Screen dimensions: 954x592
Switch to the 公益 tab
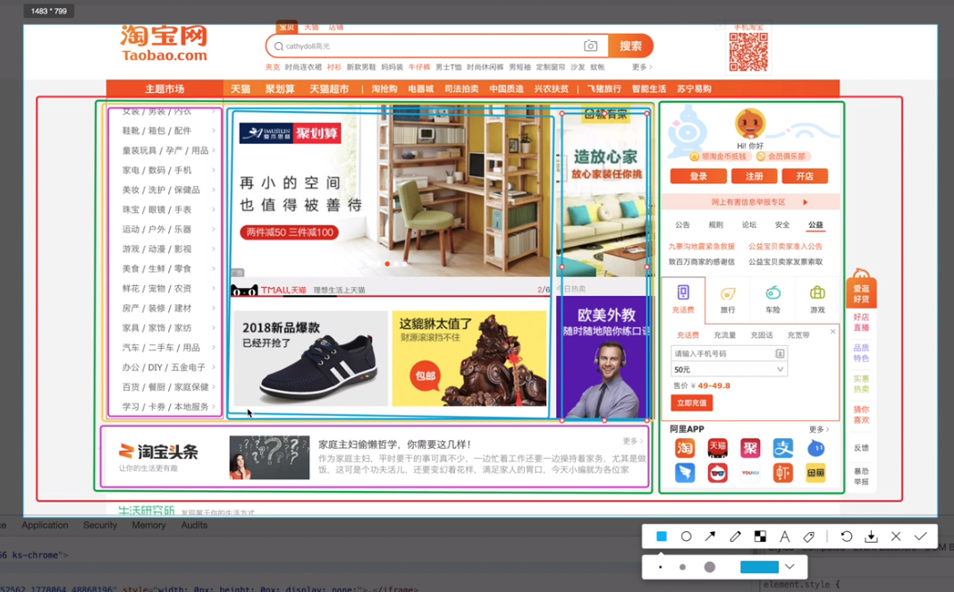[x=815, y=224]
